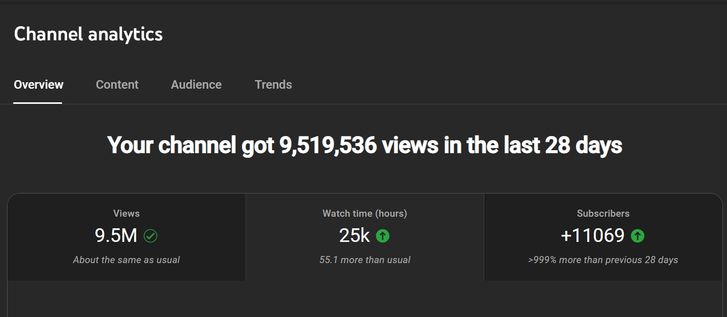The width and height of the screenshot is (727, 317).
Task: Click ">999% more than previous 28 days" text
Action: (603, 260)
